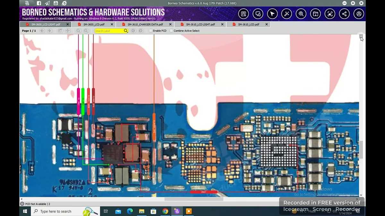Close the SM-J600_LCD LIGHT.pdf tab

pyautogui.click(x=67, y=24)
